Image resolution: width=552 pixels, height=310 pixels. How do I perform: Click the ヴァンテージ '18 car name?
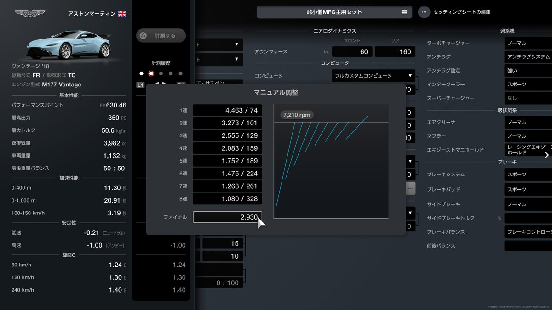tap(30, 66)
